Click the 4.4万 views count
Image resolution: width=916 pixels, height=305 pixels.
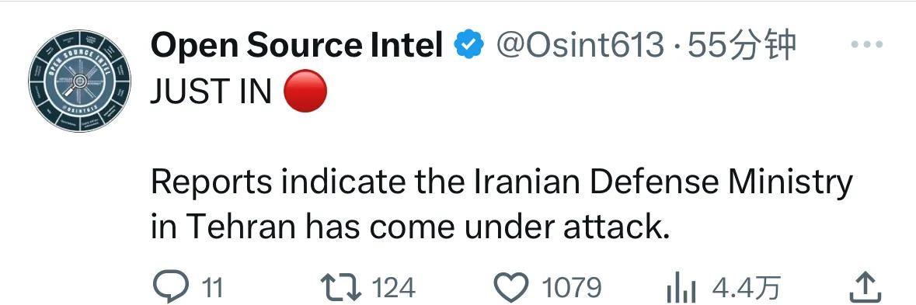[x=745, y=288]
